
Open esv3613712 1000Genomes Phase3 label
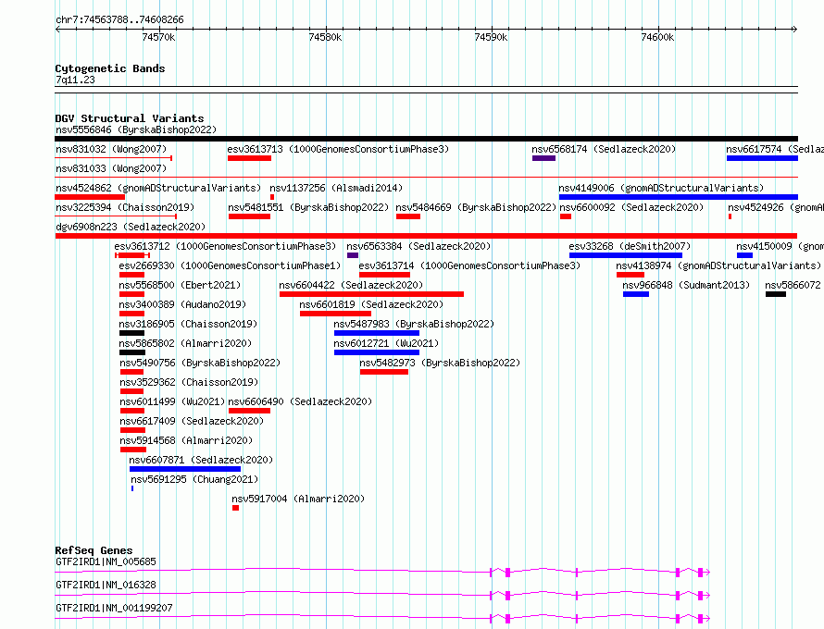click(225, 246)
